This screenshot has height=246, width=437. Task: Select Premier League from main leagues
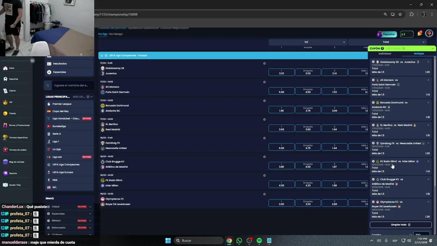(x=69, y=104)
